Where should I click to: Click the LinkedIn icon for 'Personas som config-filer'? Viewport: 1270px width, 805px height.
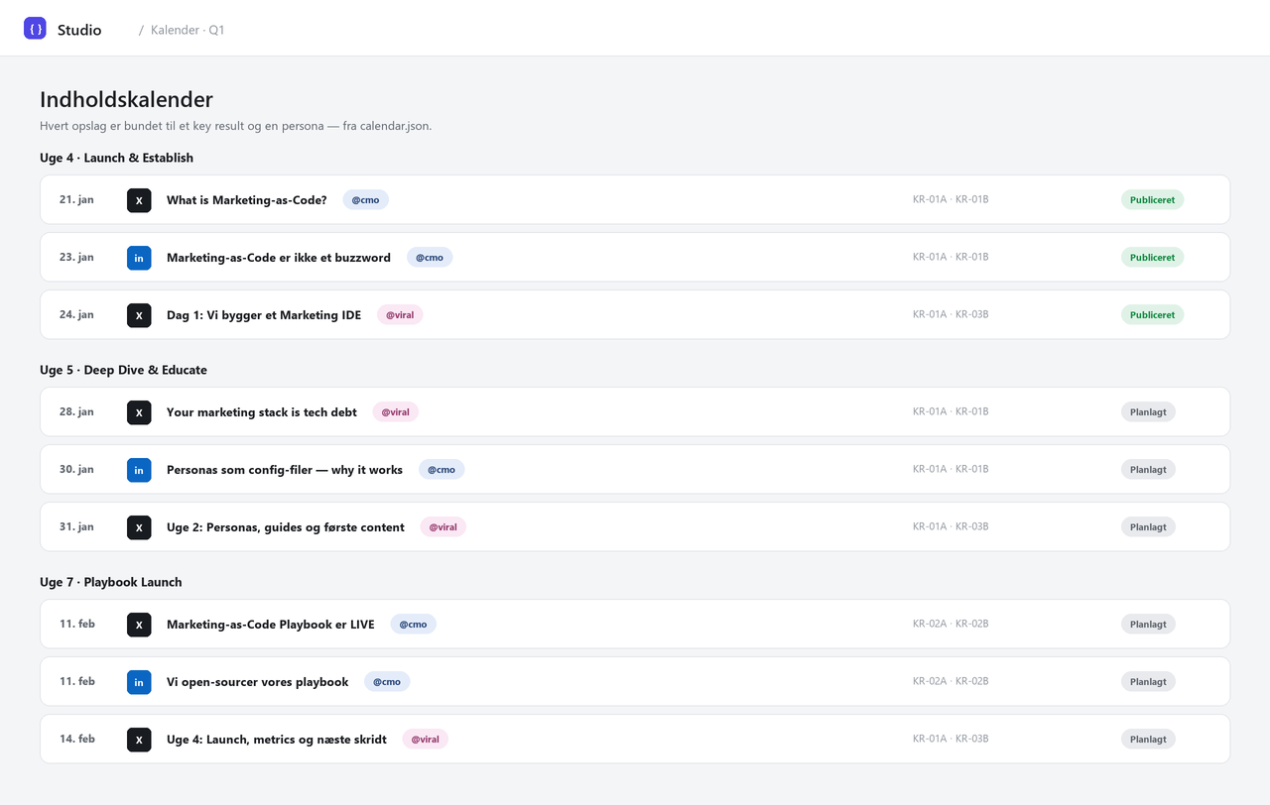pos(139,470)
